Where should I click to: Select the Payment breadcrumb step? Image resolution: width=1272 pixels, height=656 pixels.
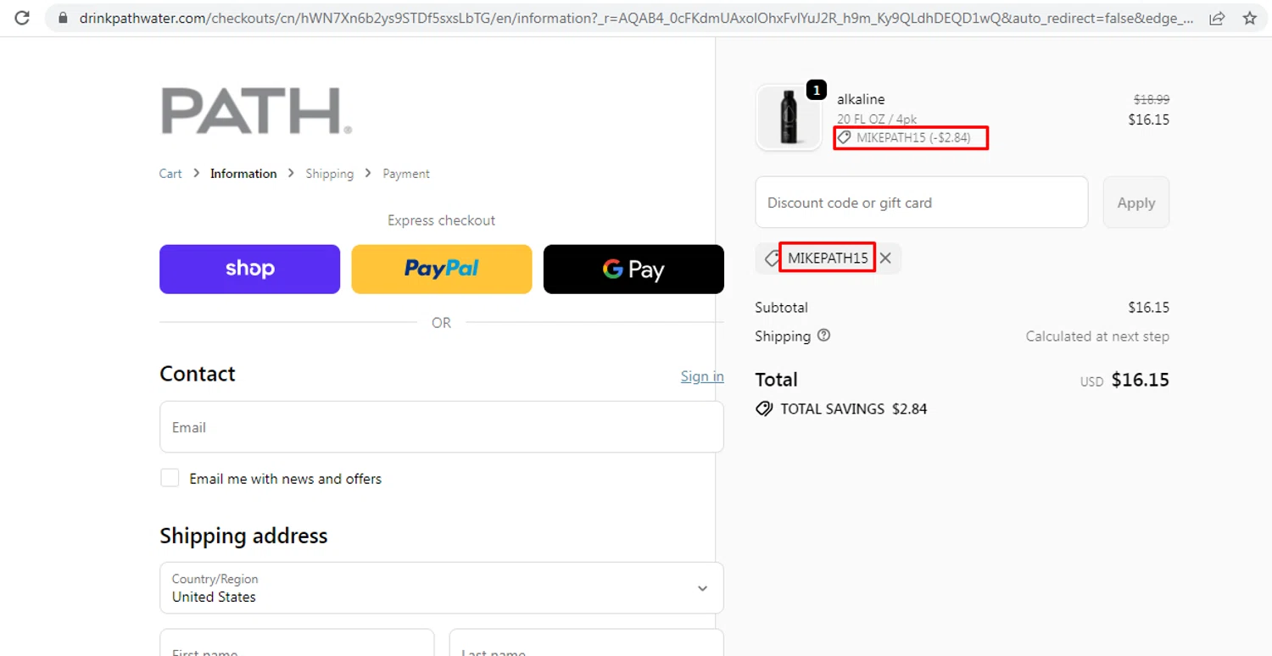click(x=406, y=174)
